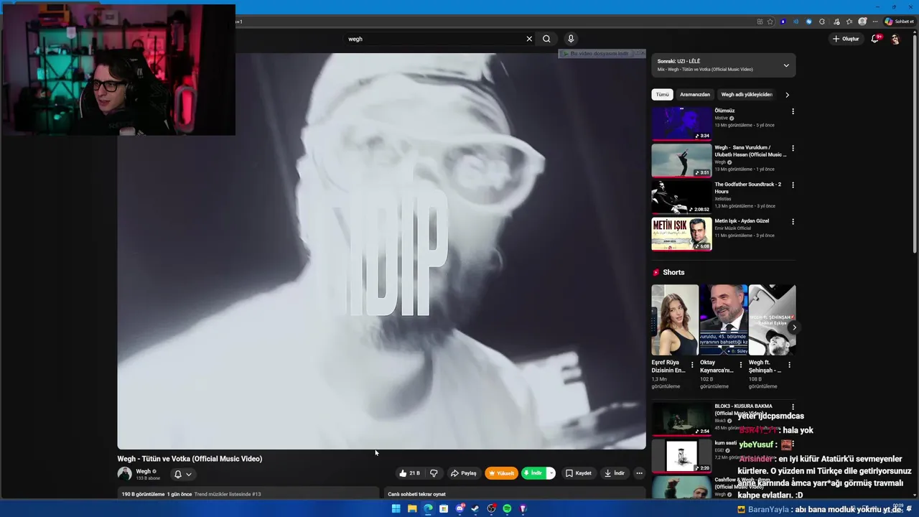Open options for The Godfather Soundtrack video
This screenshot has height=517, width=919.
pyautogui.click(x=793, y=185)
